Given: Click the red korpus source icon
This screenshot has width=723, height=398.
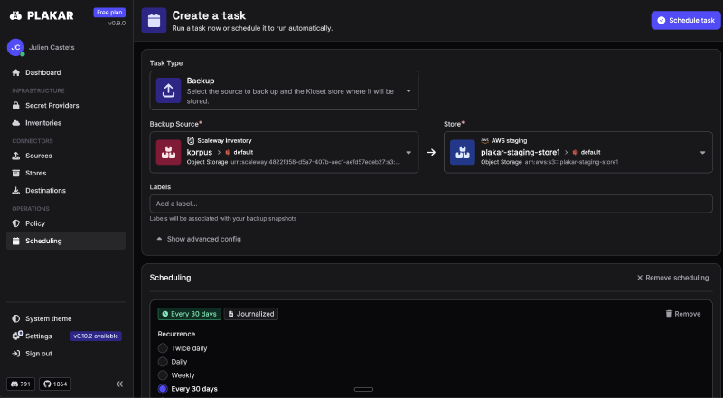Looking at the screenshot, I should click(x=168, y=152).
